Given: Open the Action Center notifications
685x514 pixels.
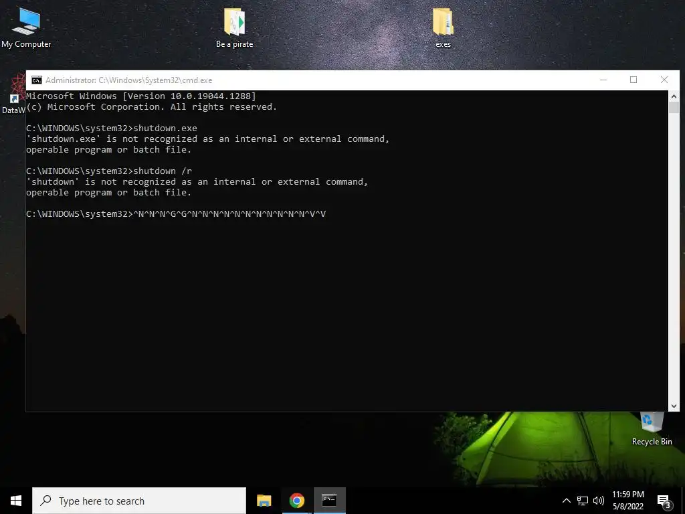Looking at the screenshot, I should click(x=664, y=501).
